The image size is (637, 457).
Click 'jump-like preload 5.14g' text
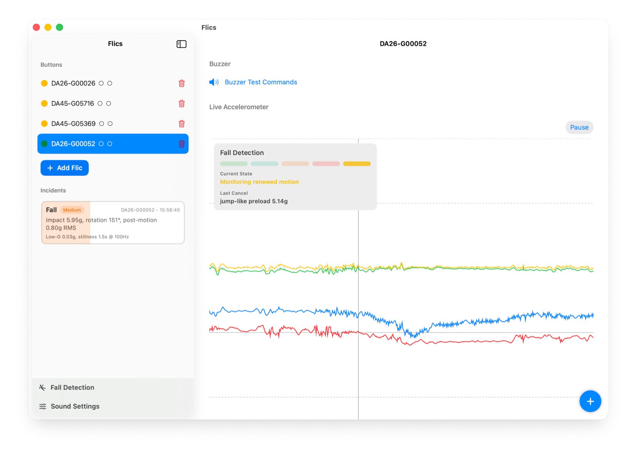[254, 201]
